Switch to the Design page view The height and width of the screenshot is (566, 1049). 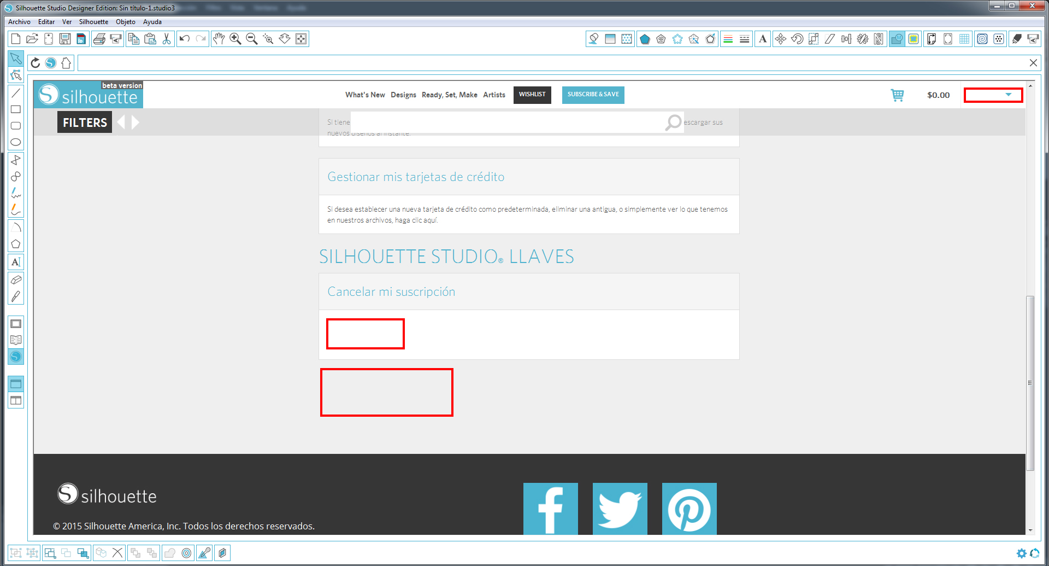pos(16,324)
